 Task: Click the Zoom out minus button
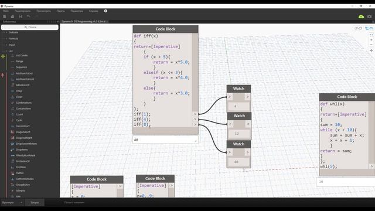point(371,45)
